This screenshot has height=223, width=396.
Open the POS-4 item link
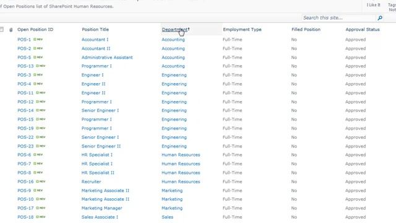pyautogui.click(x=24, y=84)
